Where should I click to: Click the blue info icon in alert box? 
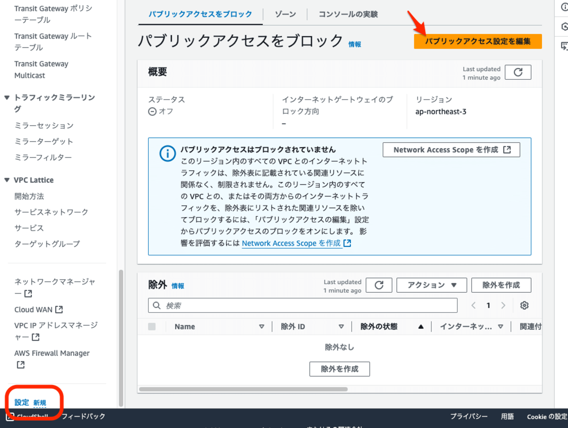pyautogui.click(x=168, y=154)
